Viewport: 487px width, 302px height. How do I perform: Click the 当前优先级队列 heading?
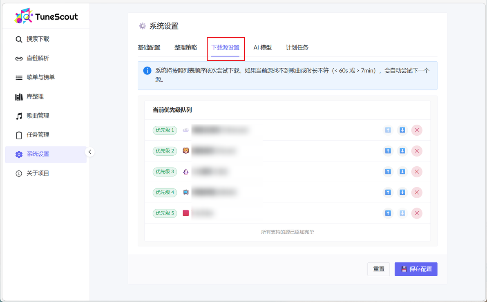[x=172, y=110]
